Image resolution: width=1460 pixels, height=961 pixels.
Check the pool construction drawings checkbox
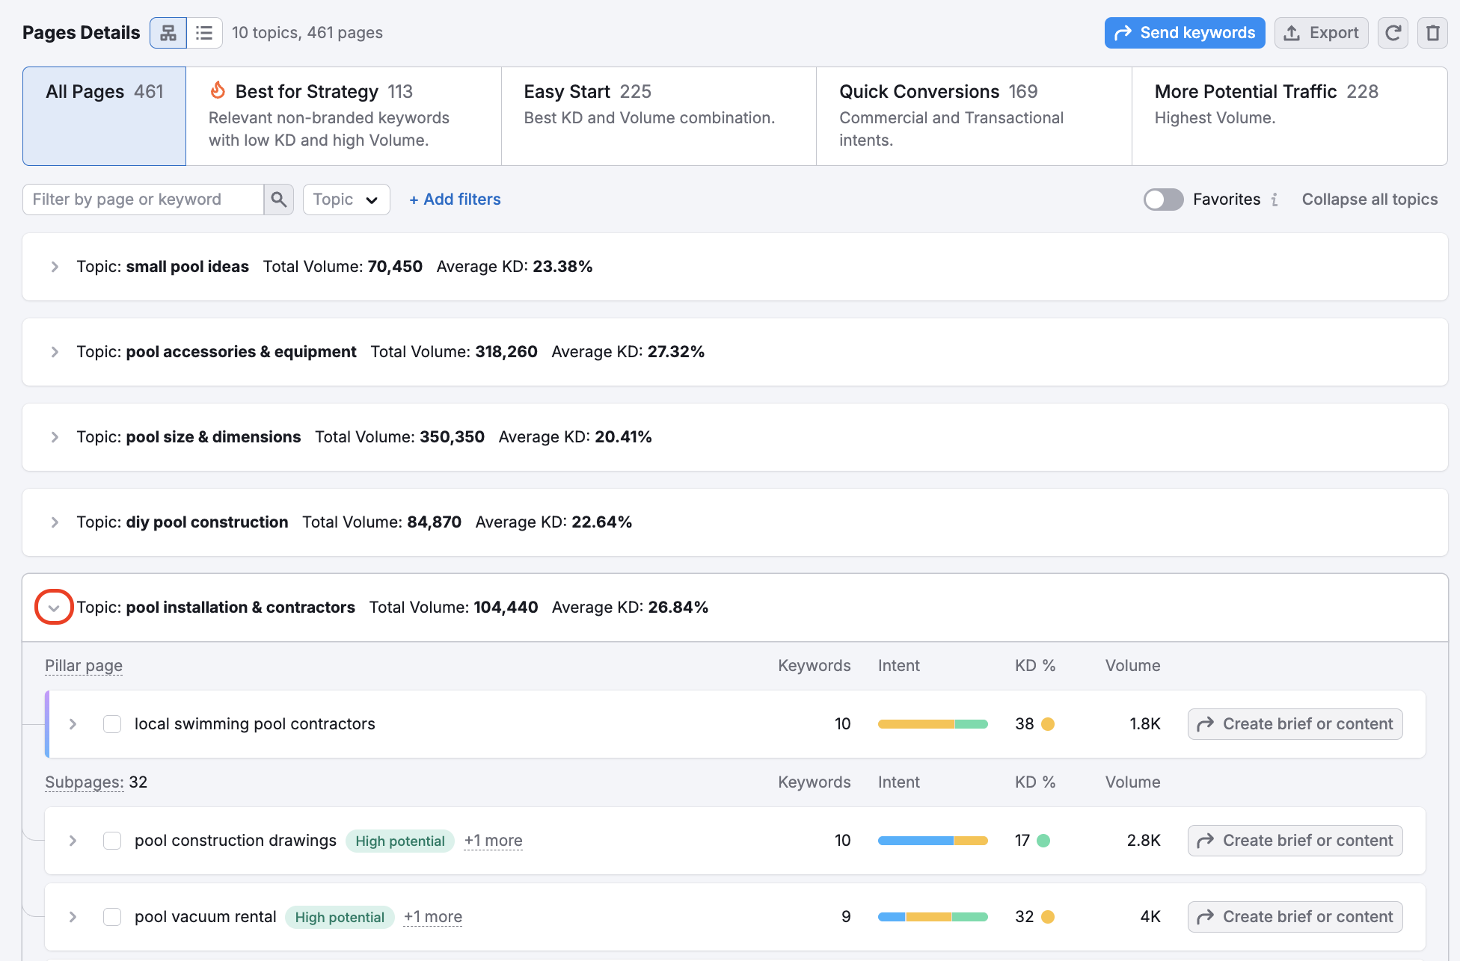click(112, 841)
